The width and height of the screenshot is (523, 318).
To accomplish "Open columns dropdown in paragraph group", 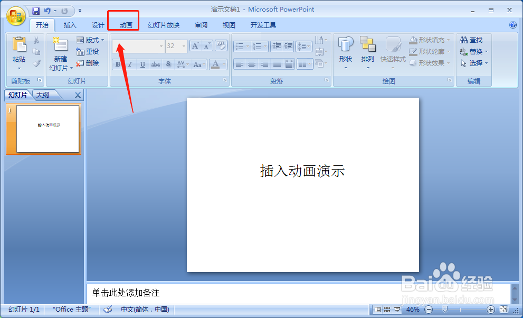I will tap(305, 63).
